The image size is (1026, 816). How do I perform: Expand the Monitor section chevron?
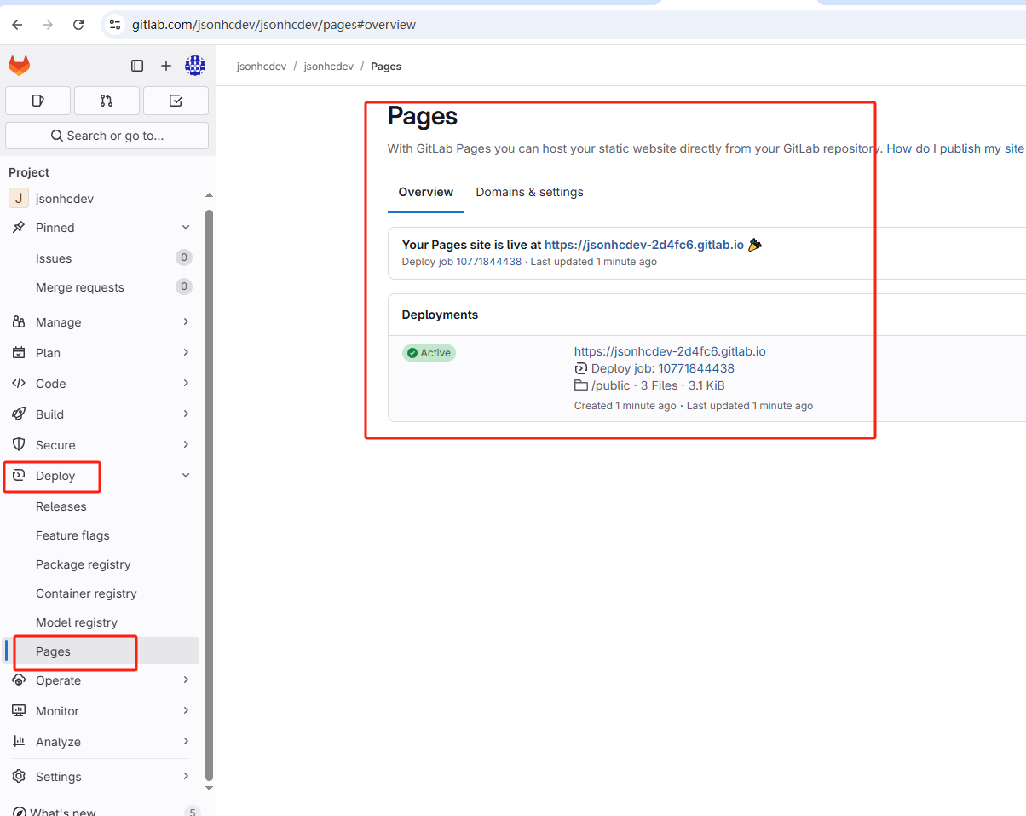tap(186, 711)
